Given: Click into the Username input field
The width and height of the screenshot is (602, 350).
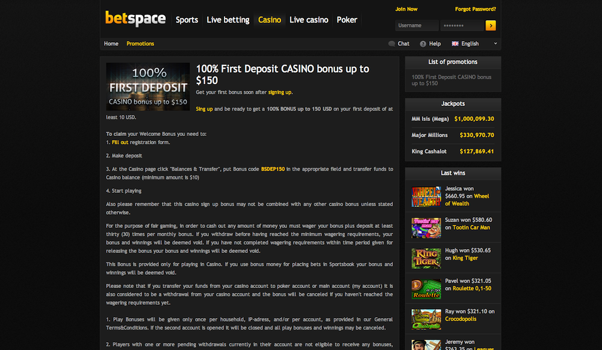Looking at the screenshot, I should [417, 25].
